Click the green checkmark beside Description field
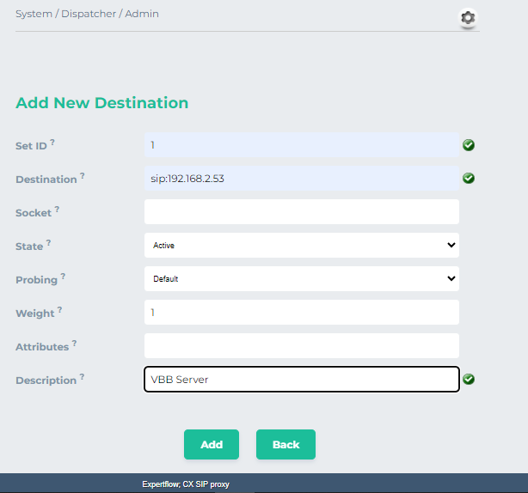 click(469, 380)
